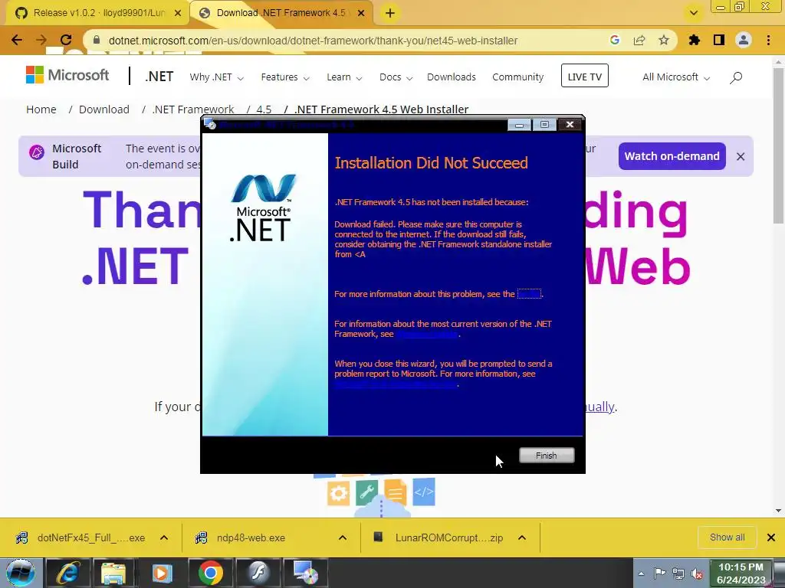The height and width of the screenshot is (588, 785).
Task: Launch Internet Explorer from the taskbar
Action: [x=68, y=573]
